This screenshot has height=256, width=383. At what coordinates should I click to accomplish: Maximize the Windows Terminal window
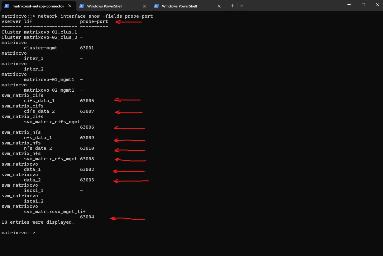[x=363, y=5]
